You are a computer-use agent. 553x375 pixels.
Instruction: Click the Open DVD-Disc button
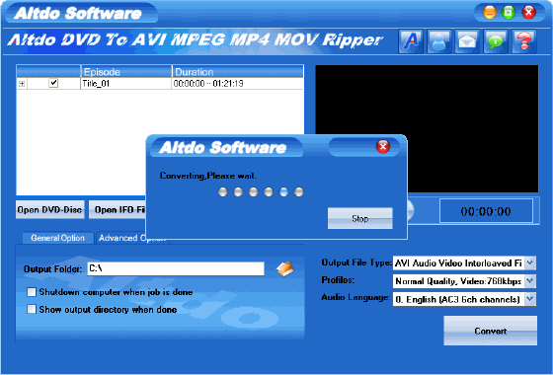[x=50, y=209]
